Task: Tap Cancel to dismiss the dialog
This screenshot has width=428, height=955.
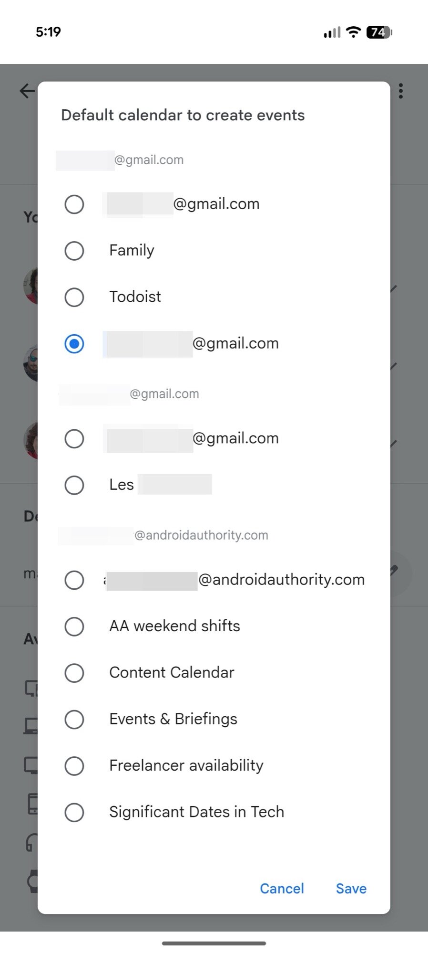Action: (x=282, y=889)
